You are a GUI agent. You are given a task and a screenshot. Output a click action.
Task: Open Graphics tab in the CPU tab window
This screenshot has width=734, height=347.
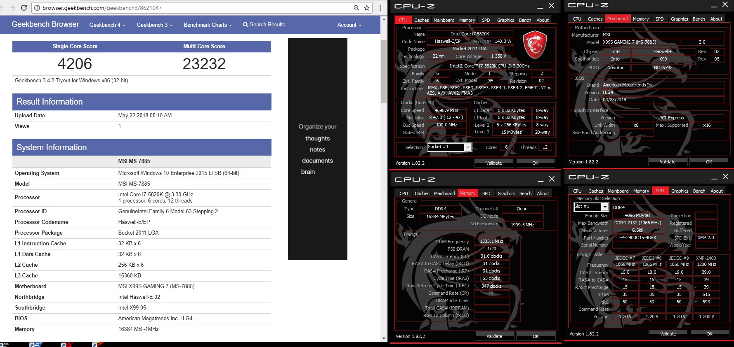click(505, 20)
